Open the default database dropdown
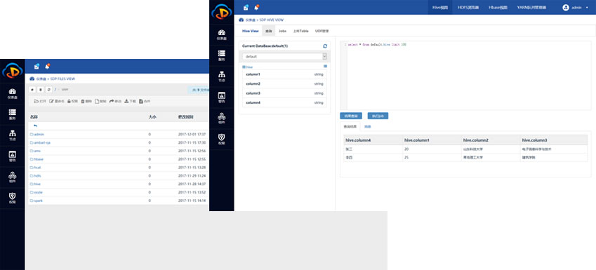This screenshot has height=270, width=596. [x=285, y=56]
